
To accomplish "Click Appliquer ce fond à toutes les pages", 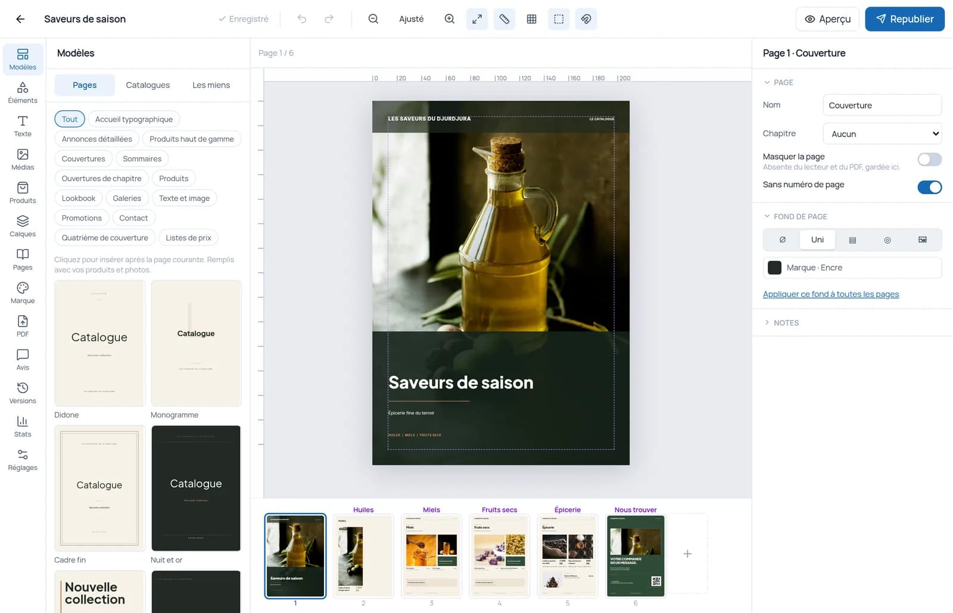I will pyautogui.click(x=831, y=294).
